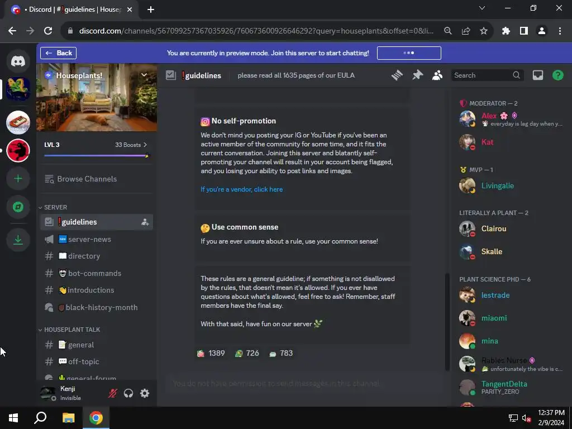This screenshot has width=572, height=429.
Task: Click the reaction with 783 count
Action: tap(281, 353)
